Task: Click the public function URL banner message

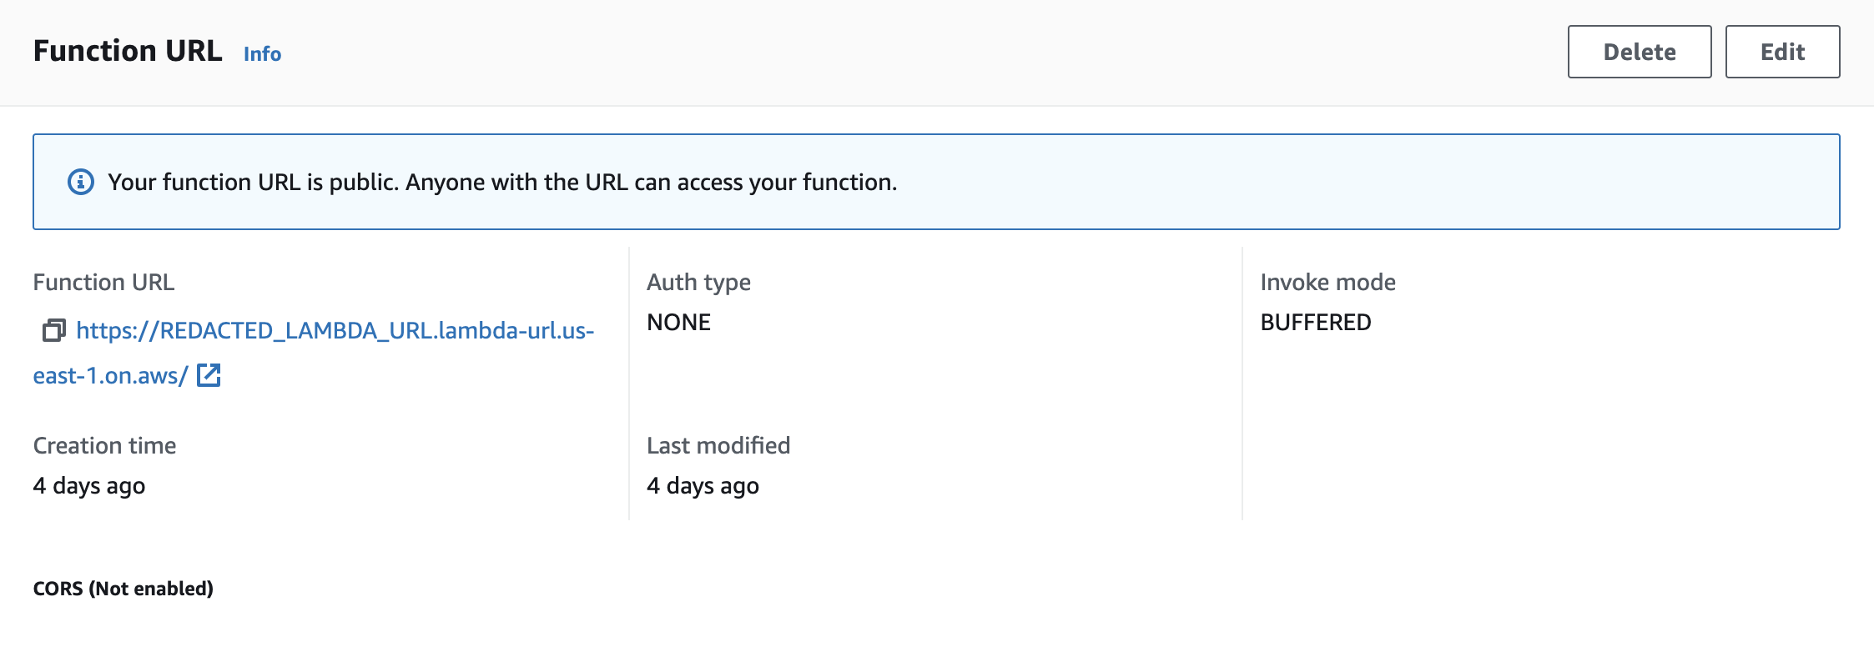Action: point(502,182)
